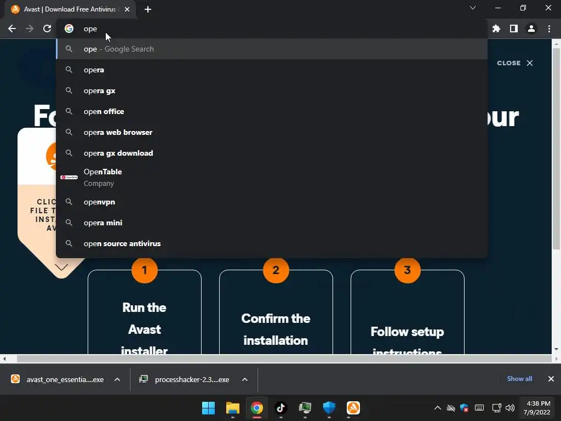The width and height of the screenshot is (561, 421).
Task: Open the touch keyboard tray icon
Action: (479, 408)
